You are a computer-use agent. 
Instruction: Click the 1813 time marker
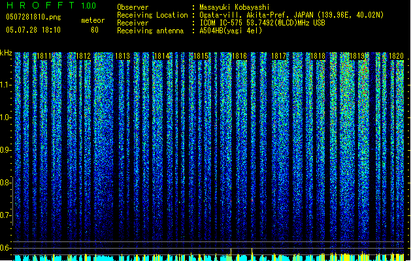(x=122, y=56)
